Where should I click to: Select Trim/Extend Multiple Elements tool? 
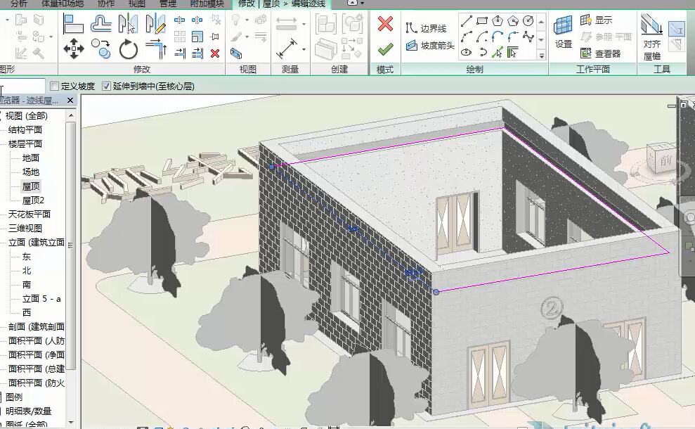pyautogui.click(x=197, y=53)
